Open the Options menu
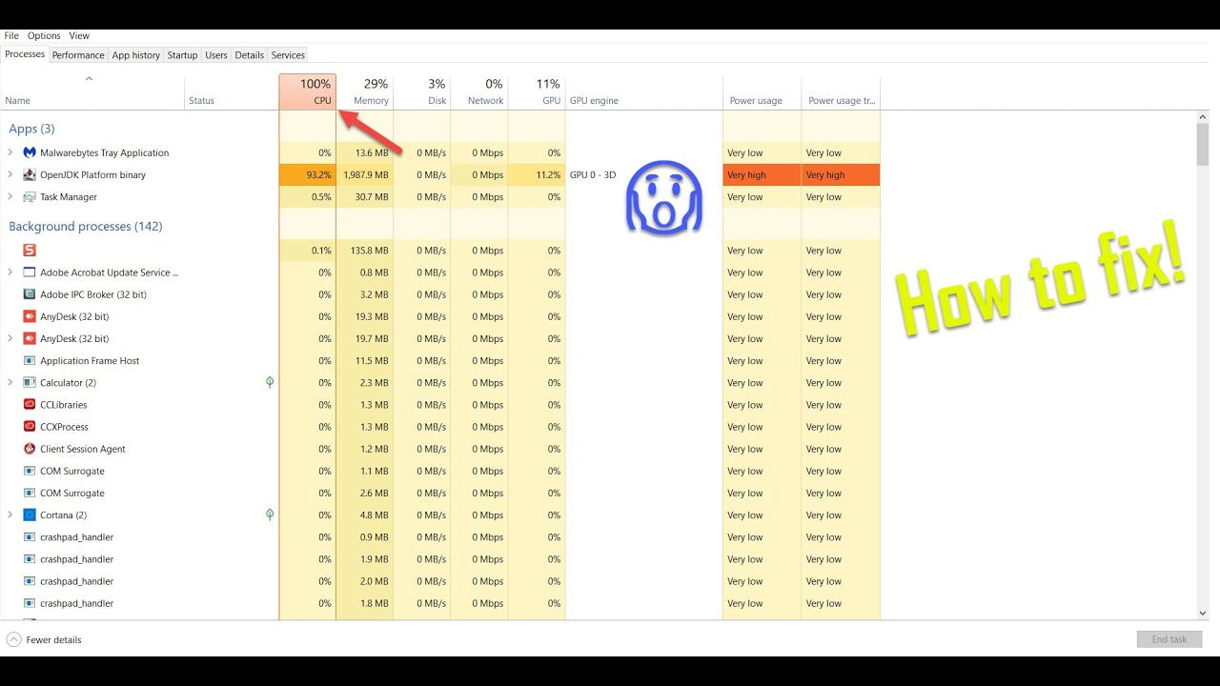1220x686 pixels. [x=44, y=36]
